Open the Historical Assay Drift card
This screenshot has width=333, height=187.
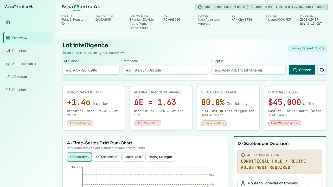click(x=94, y=108)
